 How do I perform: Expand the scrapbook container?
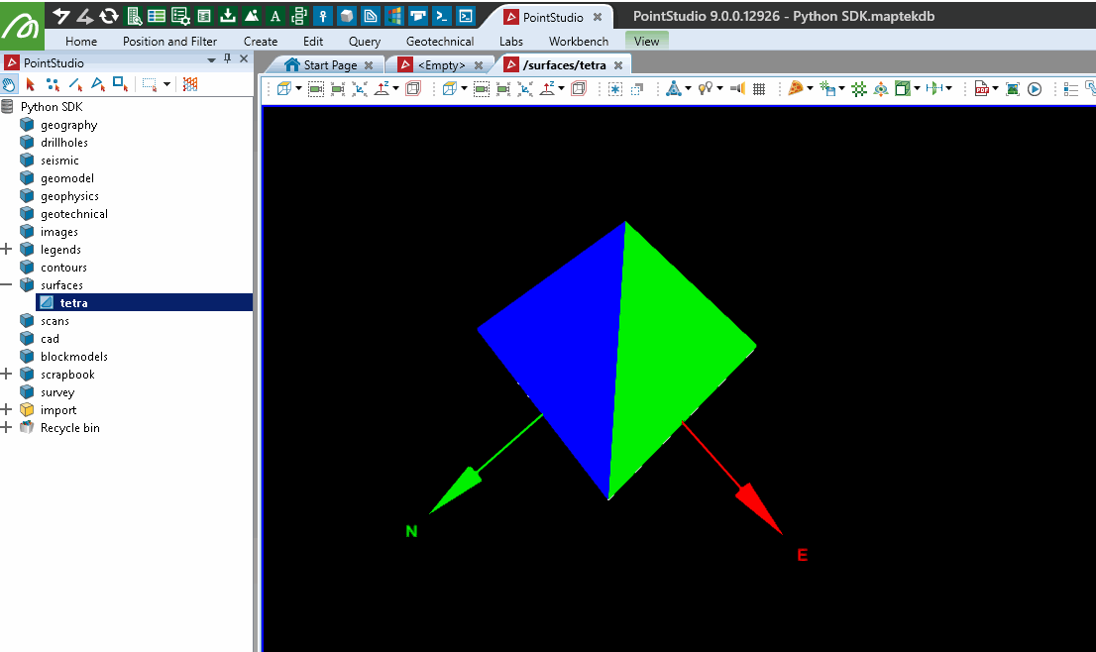coord(7,375)
